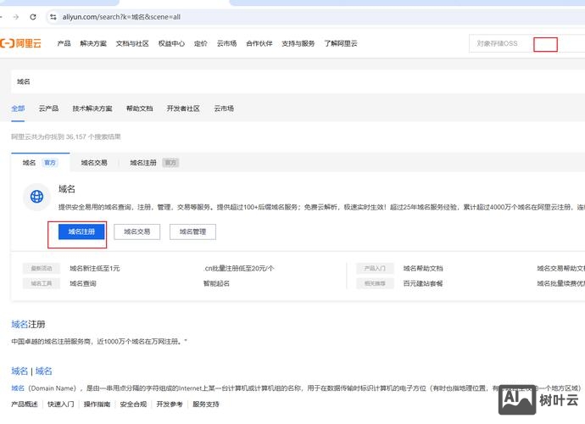Open the 域名新注低至1元 promotion link

pos(95,268)
